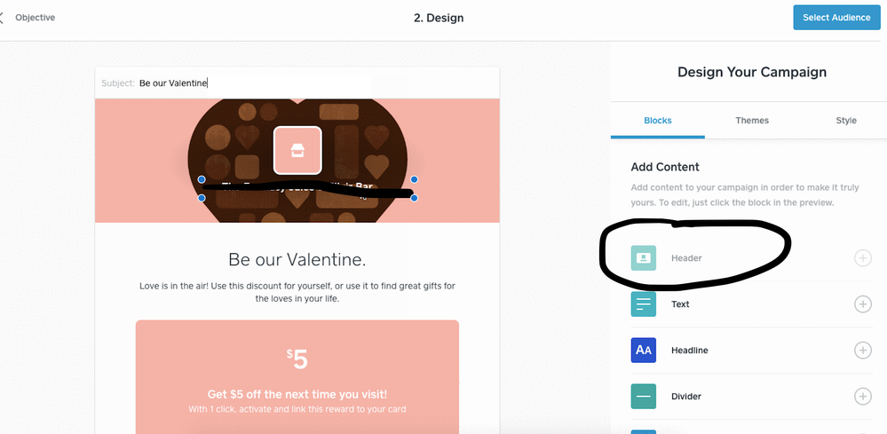This screenshot has height=434, width=887.
Task: Add a Text block with plus icon
Action: point(862,304)
